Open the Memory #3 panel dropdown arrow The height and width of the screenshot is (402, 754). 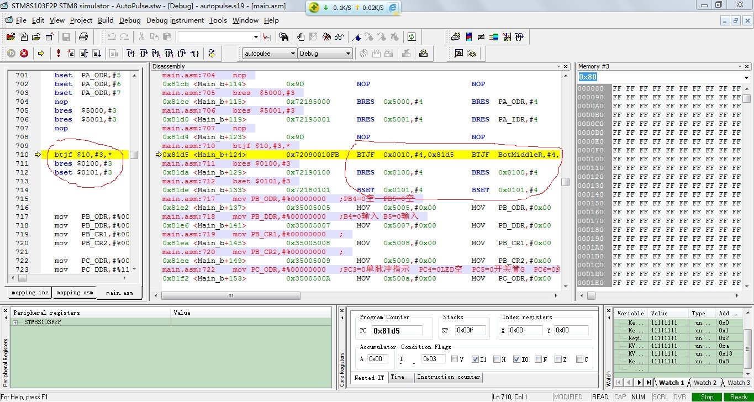tap(740, 66)
